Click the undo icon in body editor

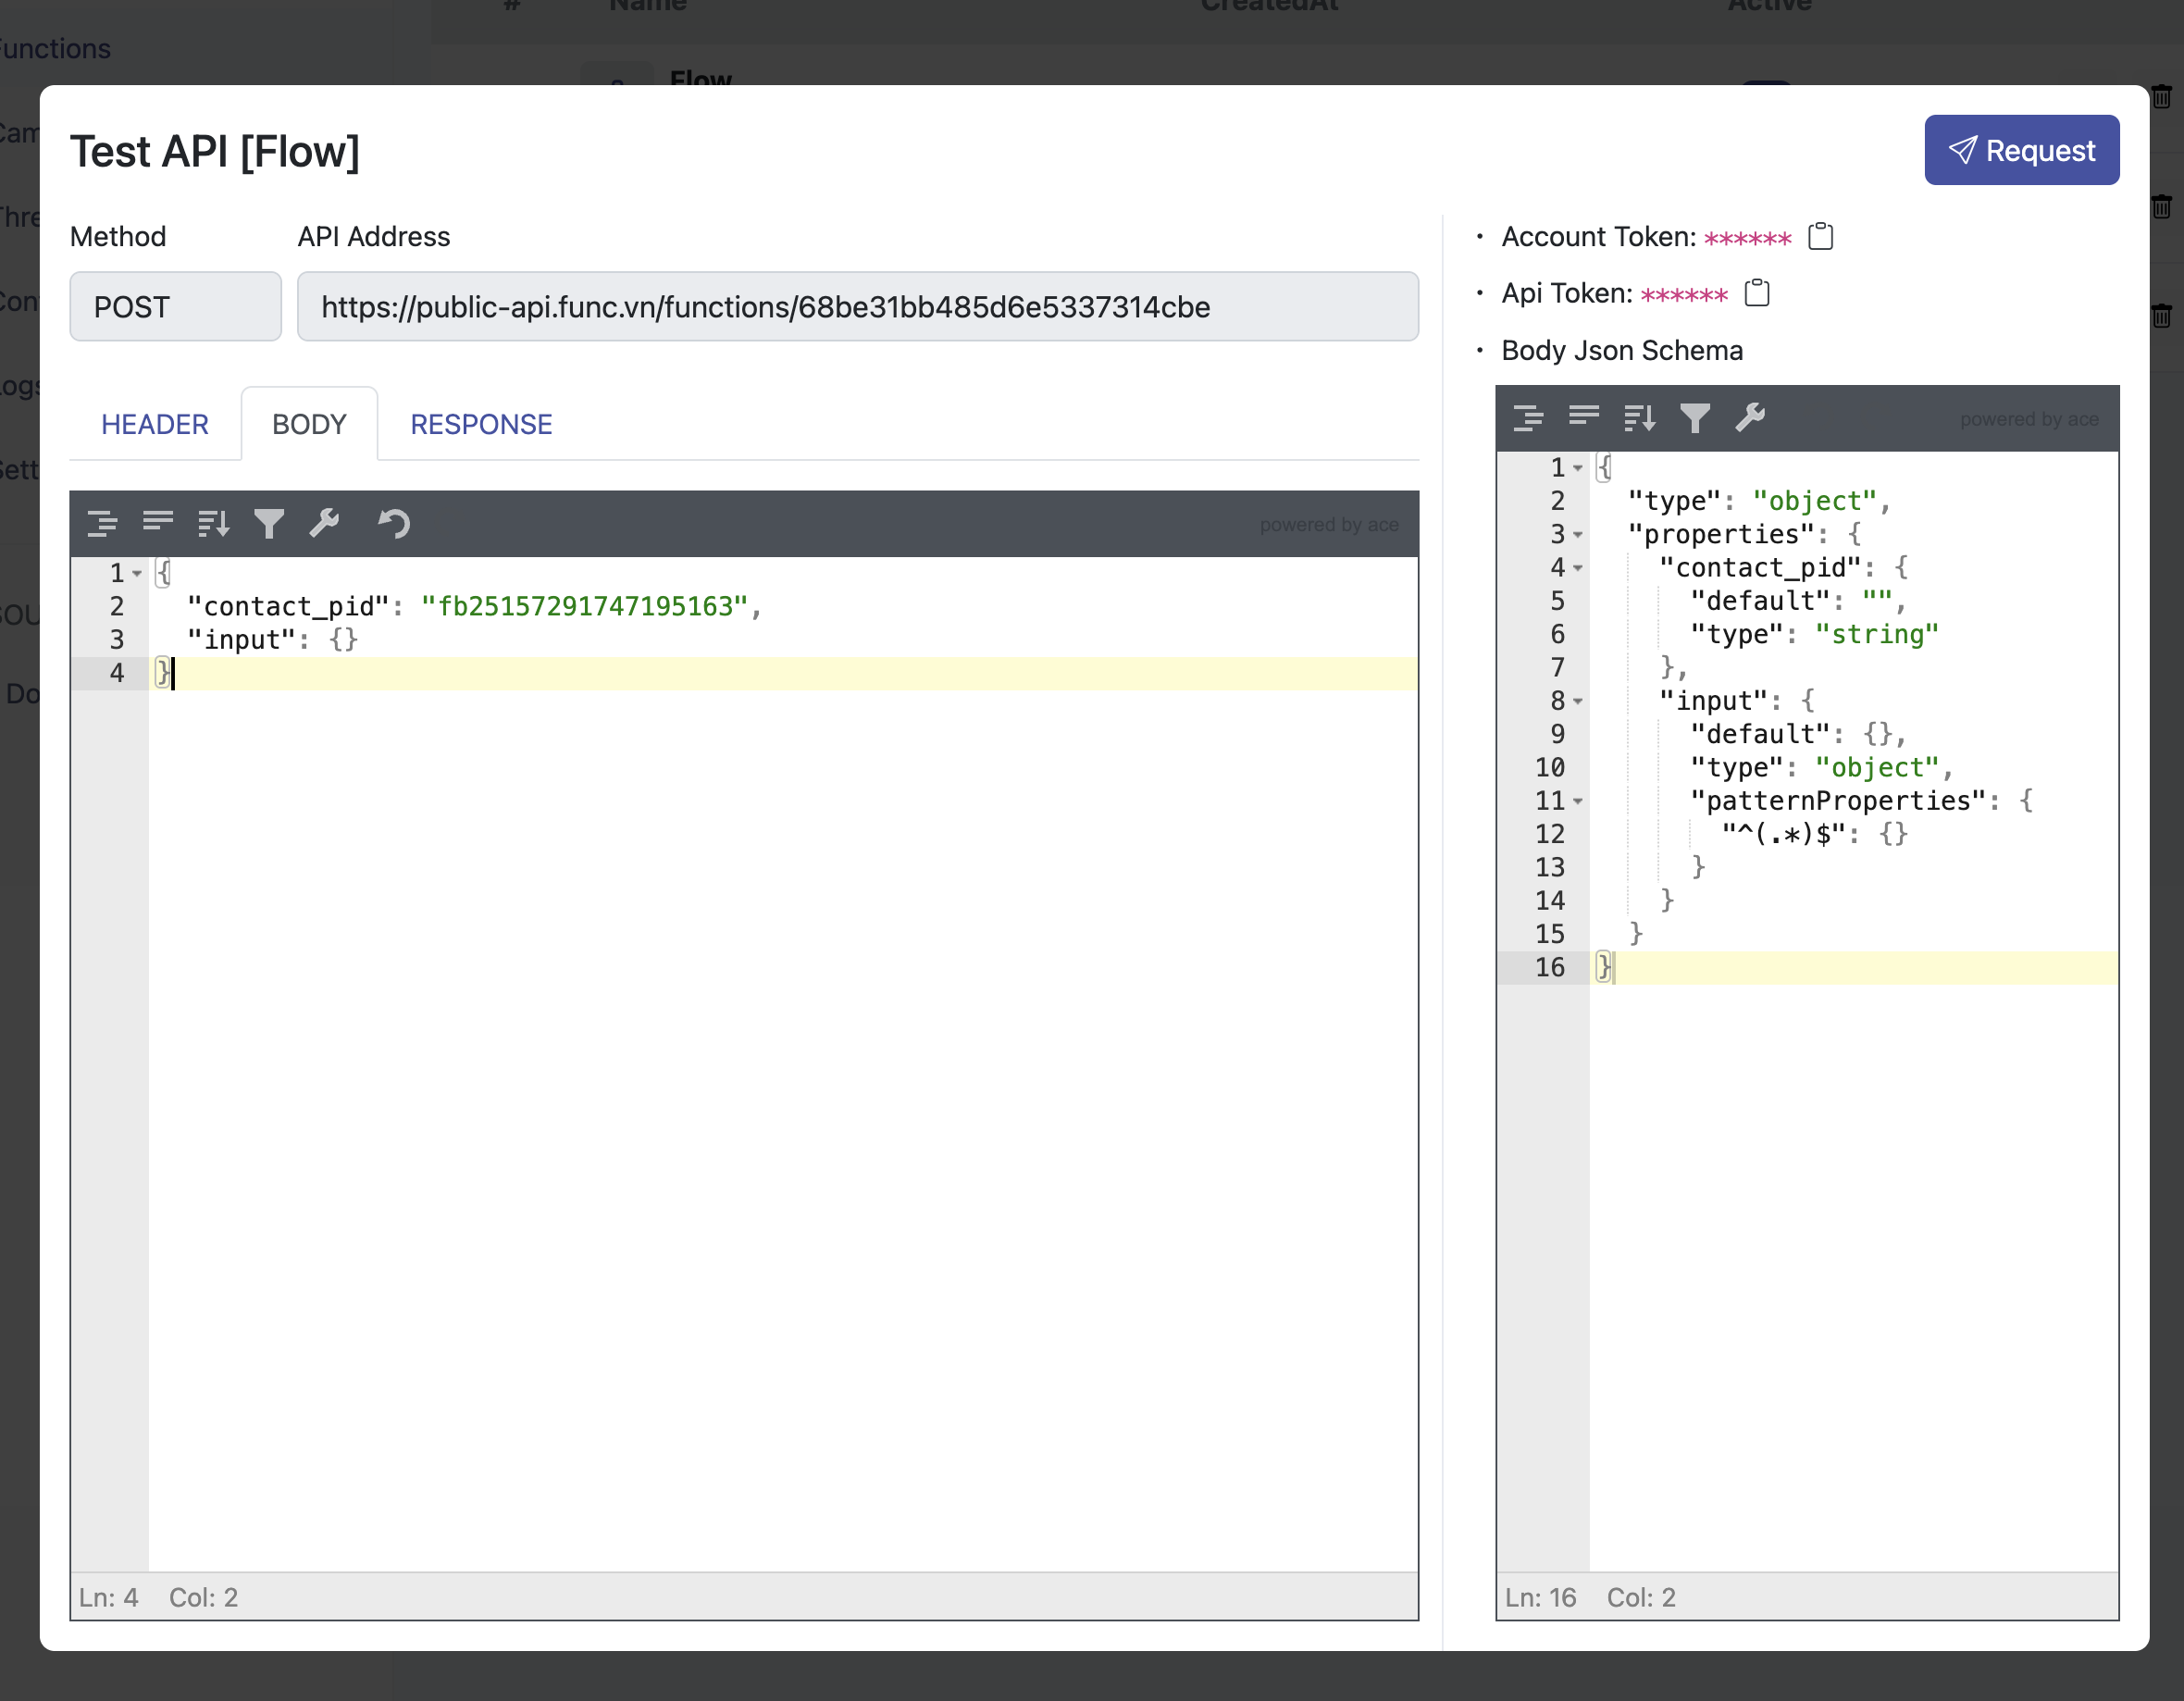[393, 523]
